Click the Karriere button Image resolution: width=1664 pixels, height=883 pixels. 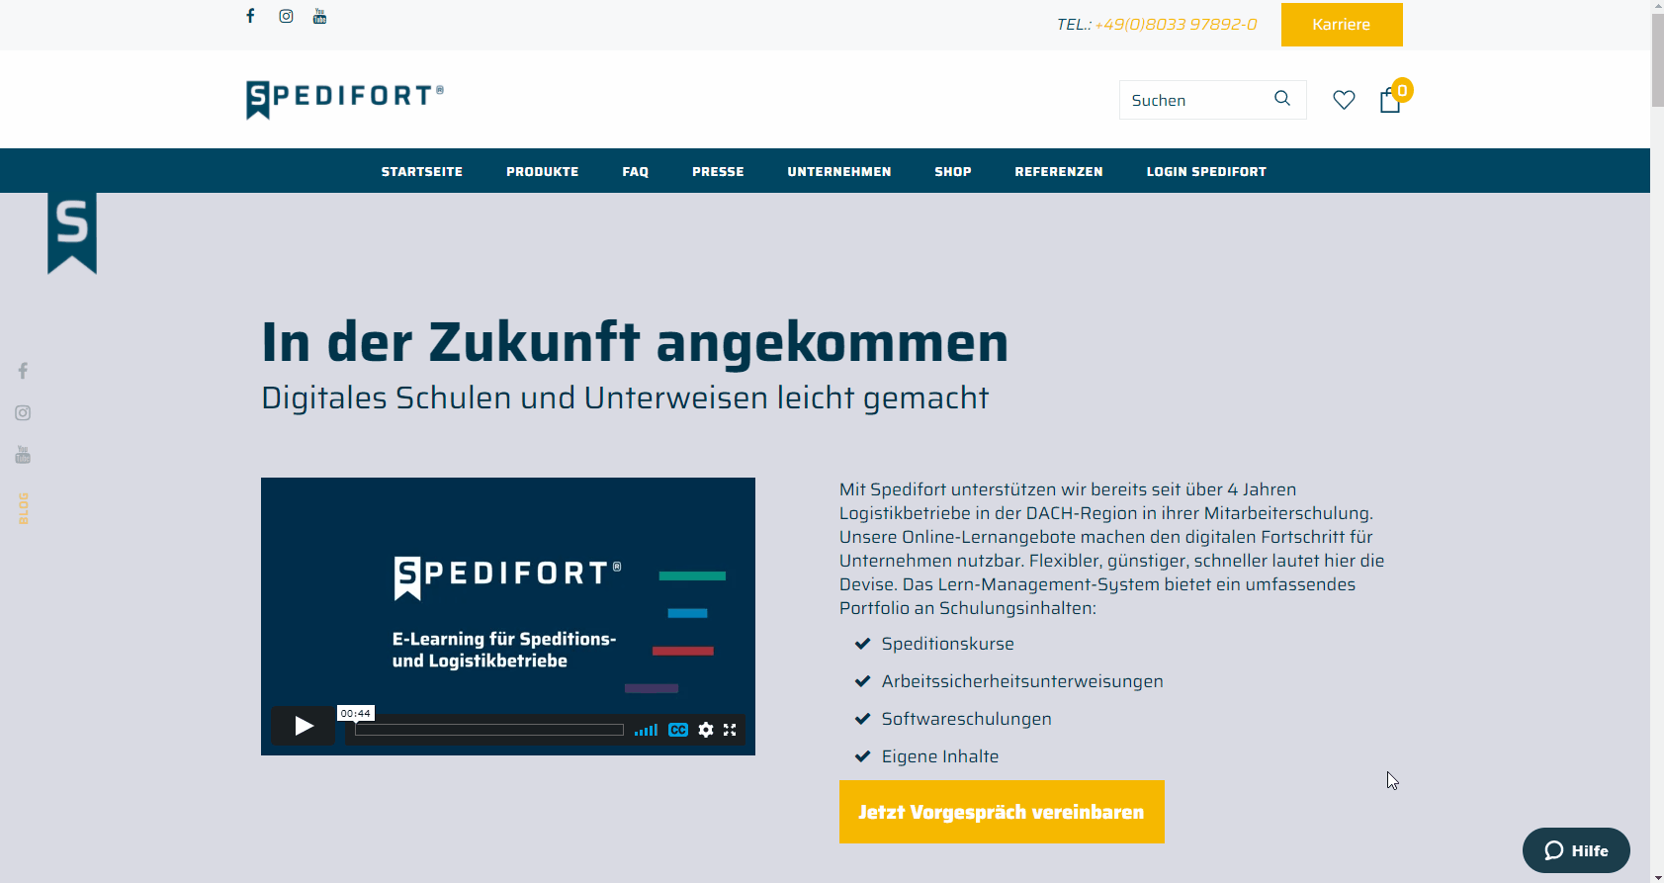pyautogui.click(x=1342, y=25)
